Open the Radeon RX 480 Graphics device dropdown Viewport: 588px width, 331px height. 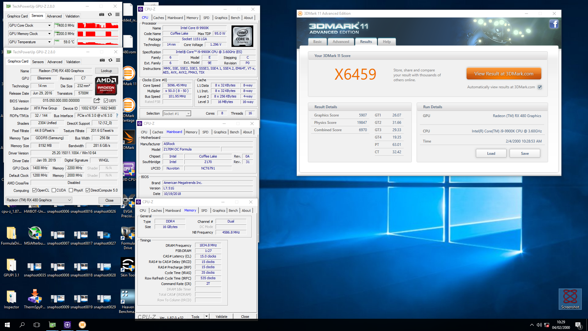(x=39, y=200)
